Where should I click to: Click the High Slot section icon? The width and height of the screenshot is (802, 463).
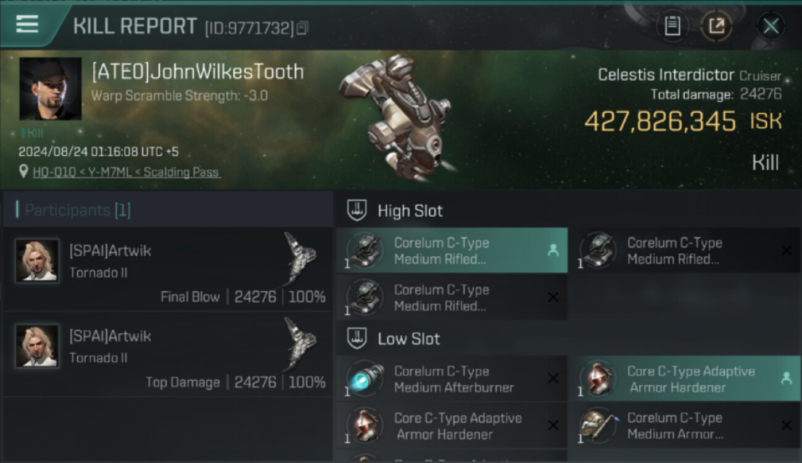tap(358, 211)
